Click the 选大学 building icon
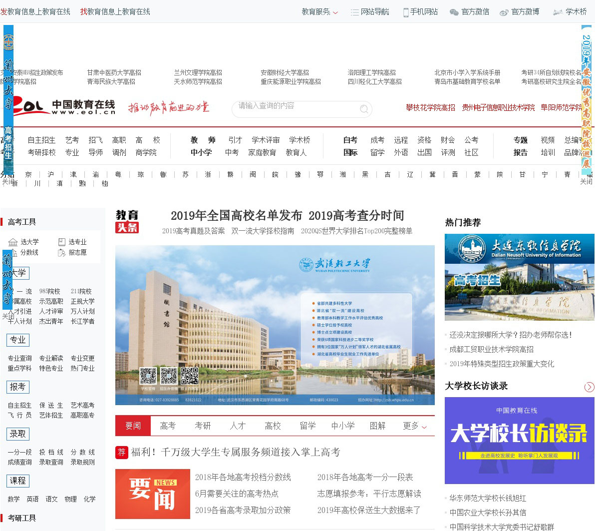The width and height of the screenshot is (599, 531). coord(13,242)
